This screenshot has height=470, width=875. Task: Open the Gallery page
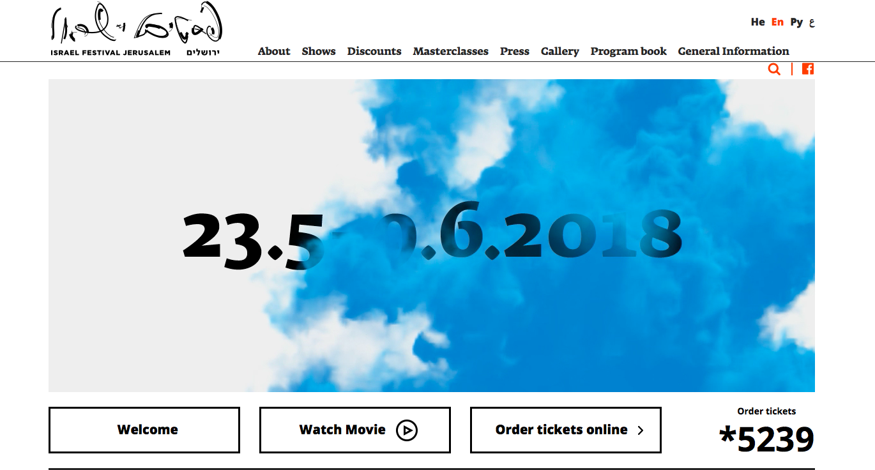click(x=560, y=52)
